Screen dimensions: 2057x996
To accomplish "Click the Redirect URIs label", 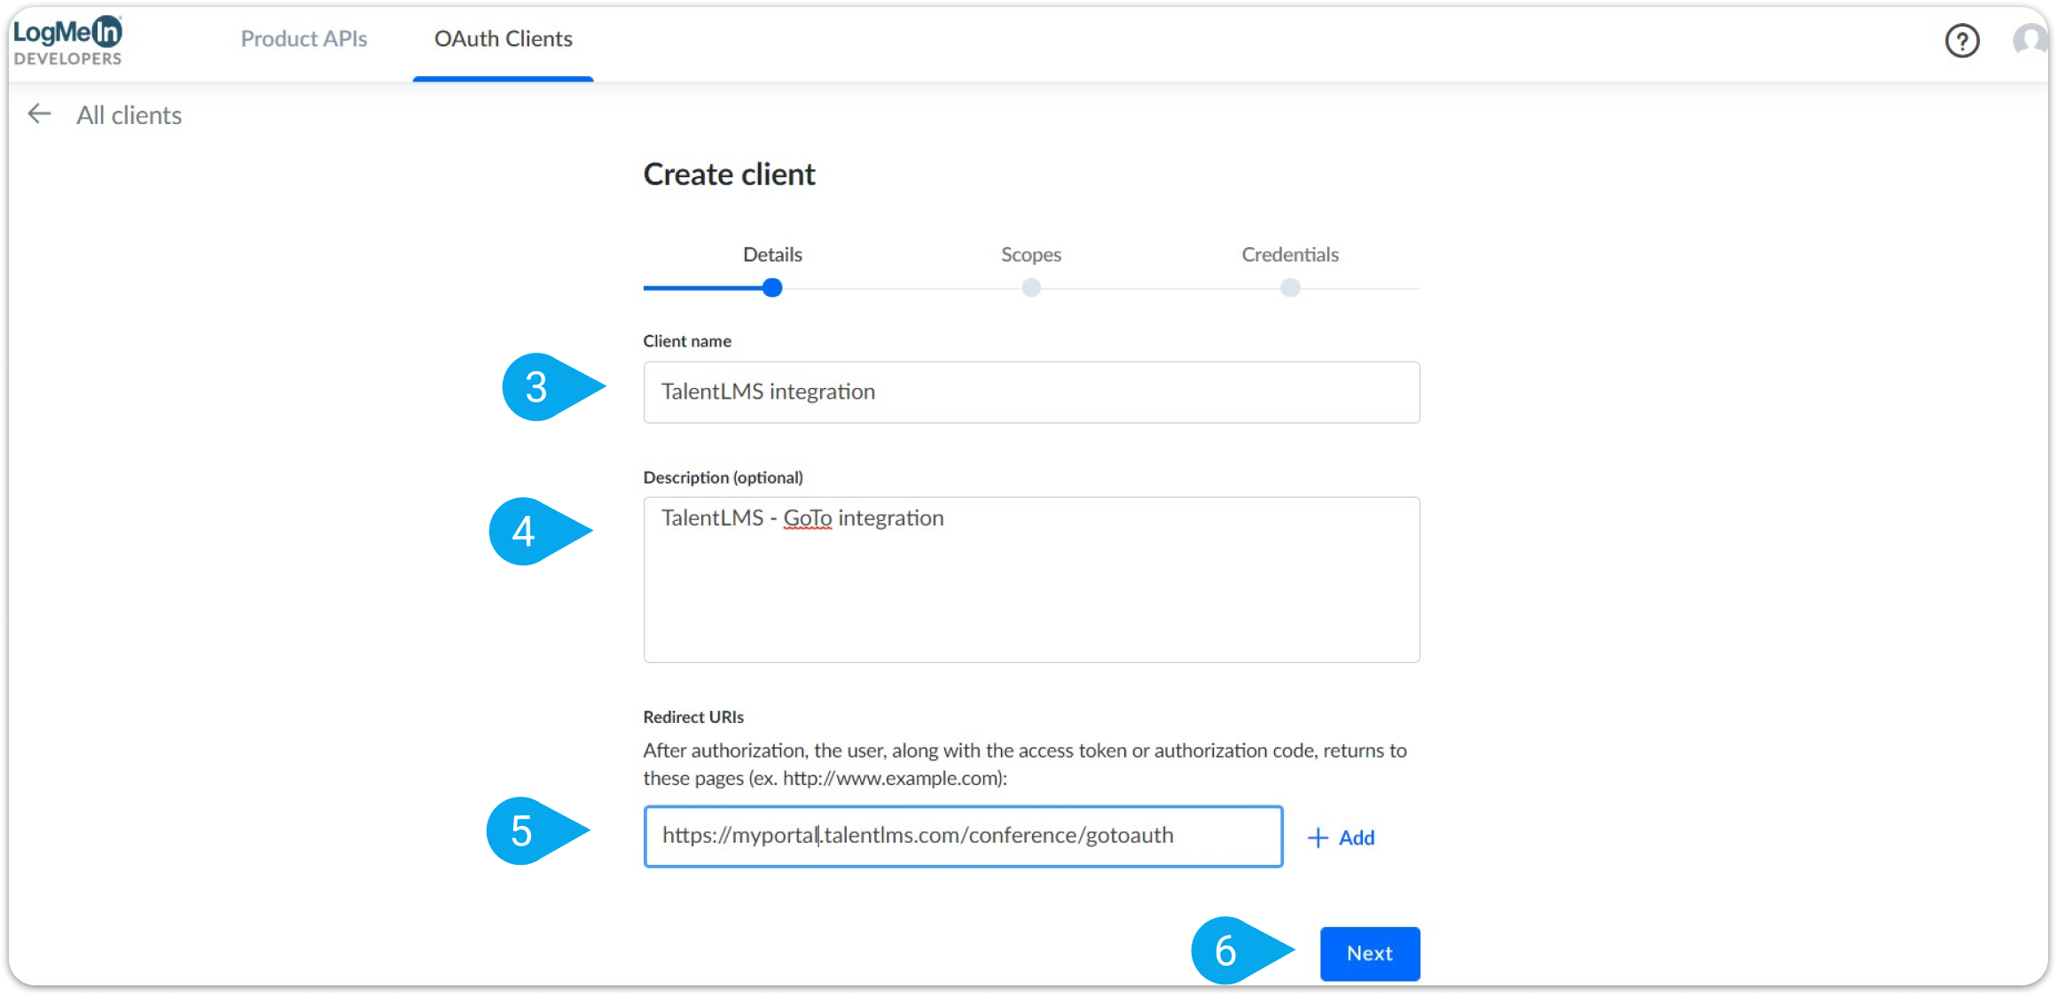I will [693, 717].
